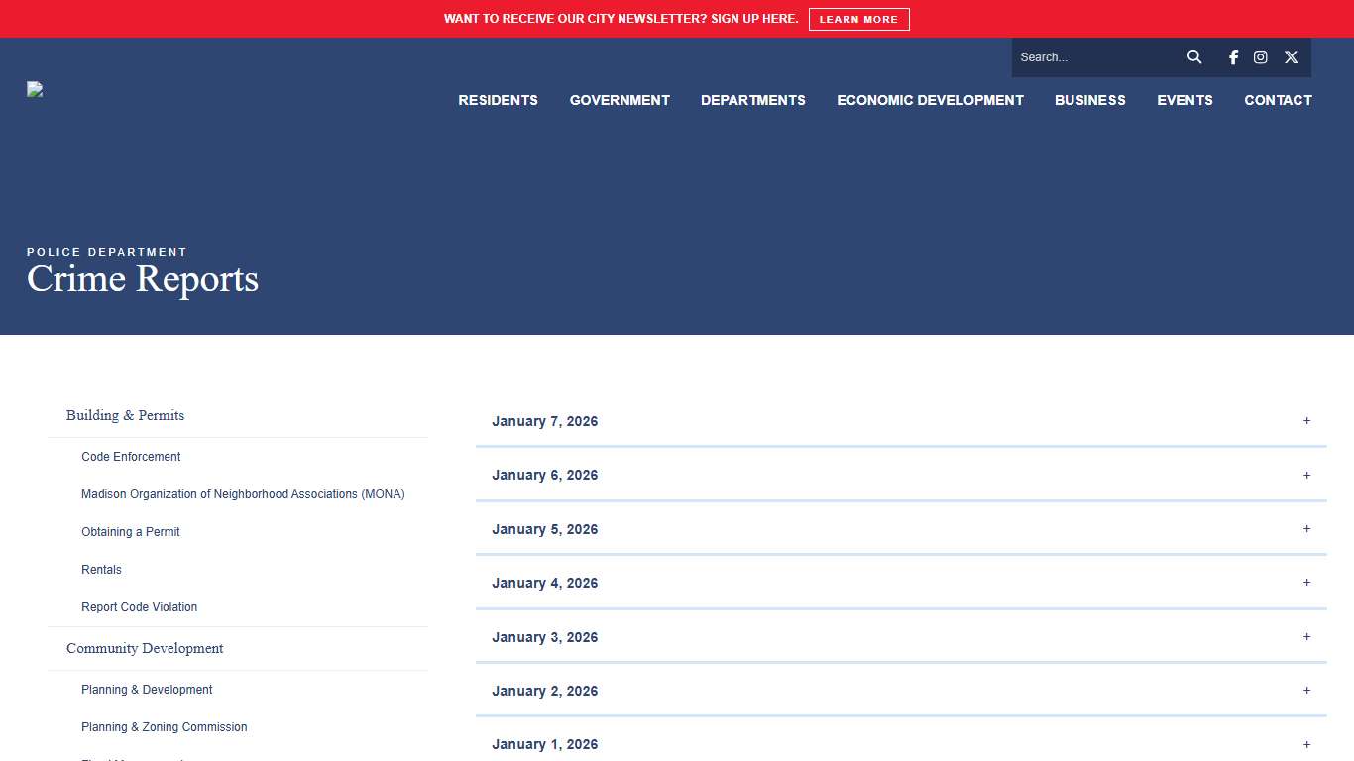Go to Code Enforcement page

131,457
